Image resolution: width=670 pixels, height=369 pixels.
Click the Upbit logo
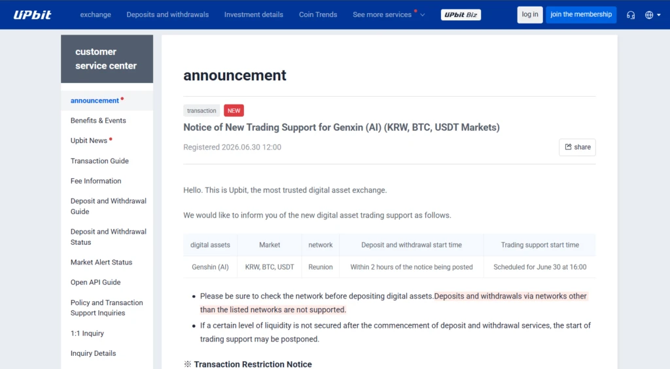32,15
